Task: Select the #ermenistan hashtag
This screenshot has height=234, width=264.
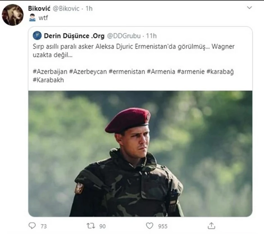Action: [x=127, y=72]
